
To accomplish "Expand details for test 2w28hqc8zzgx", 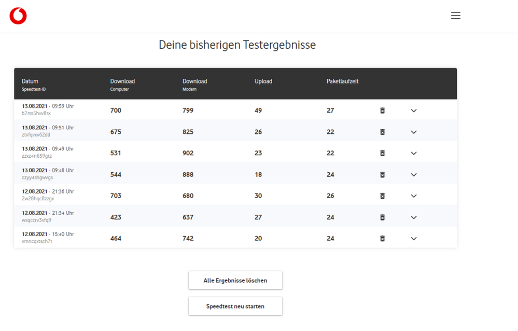I will (414, 196).
